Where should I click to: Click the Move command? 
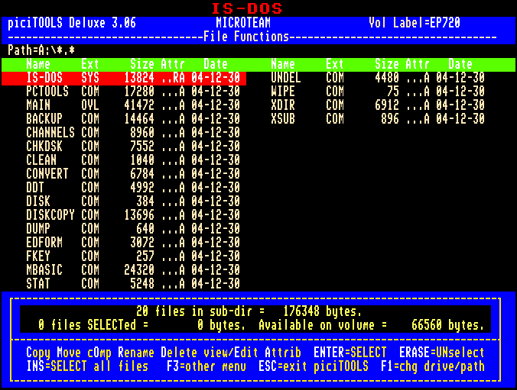coord(69,353)
